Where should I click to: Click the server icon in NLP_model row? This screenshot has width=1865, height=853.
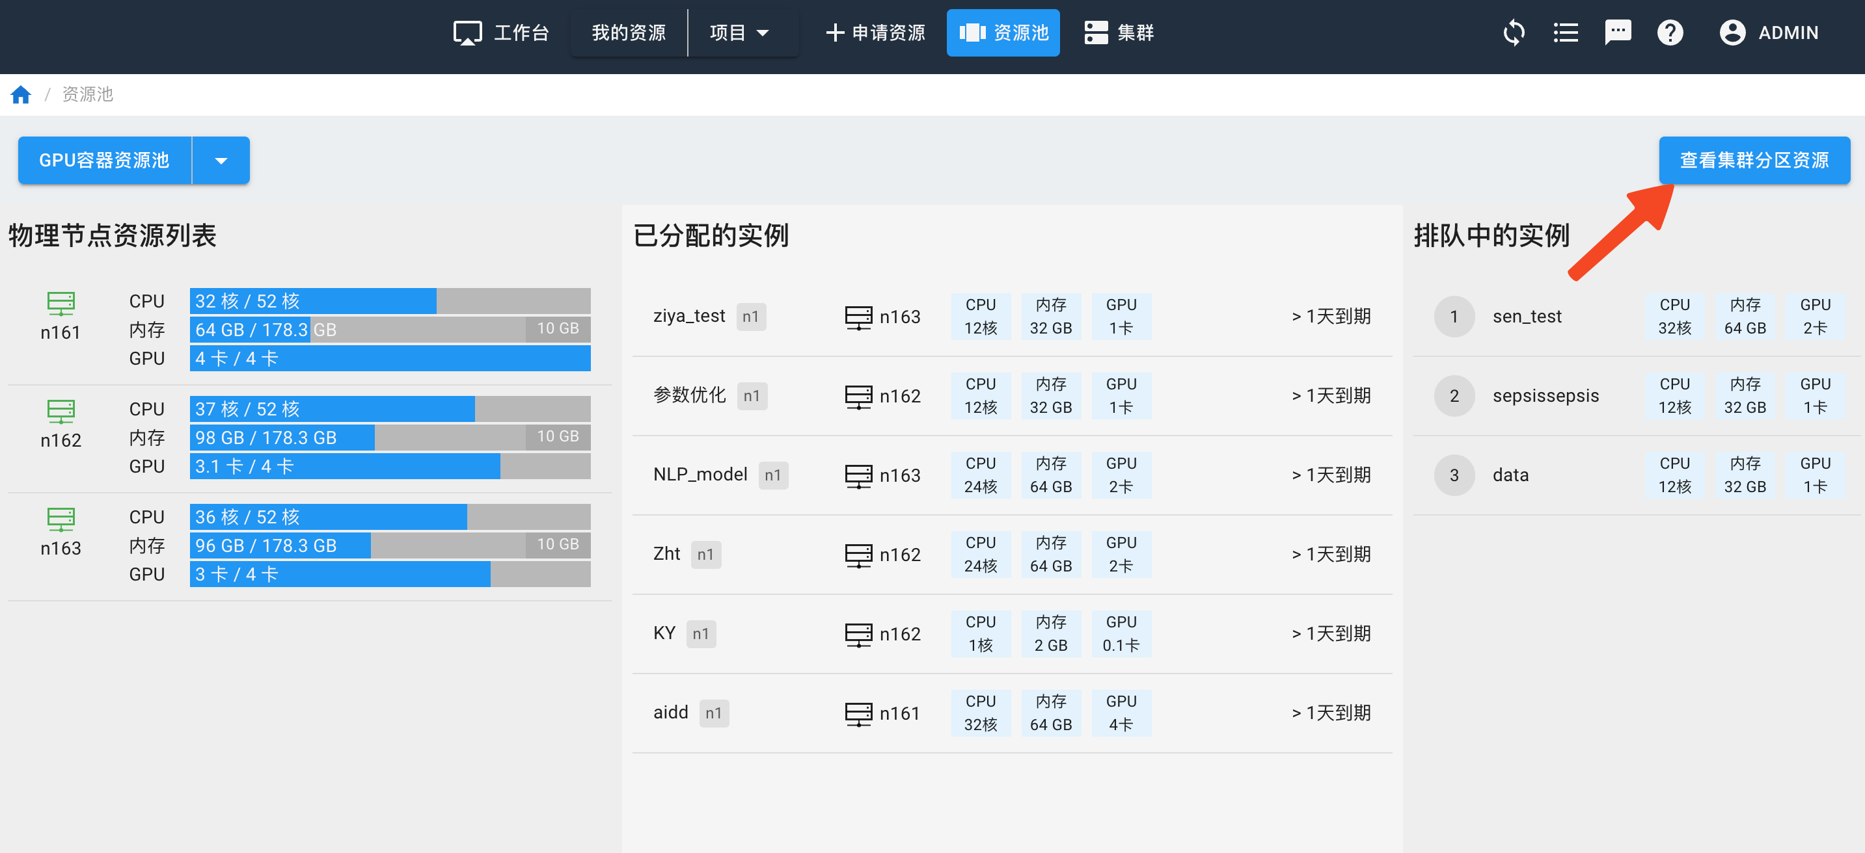point(858,475)
